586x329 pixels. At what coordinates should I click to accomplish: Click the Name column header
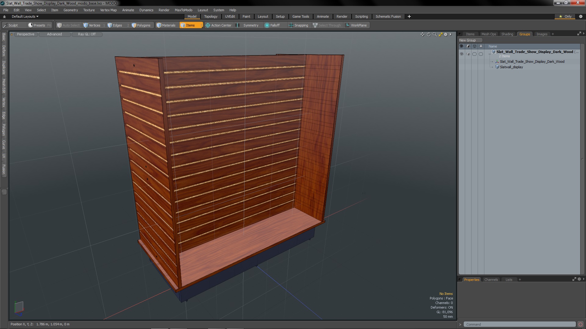(x=493, y=46)
